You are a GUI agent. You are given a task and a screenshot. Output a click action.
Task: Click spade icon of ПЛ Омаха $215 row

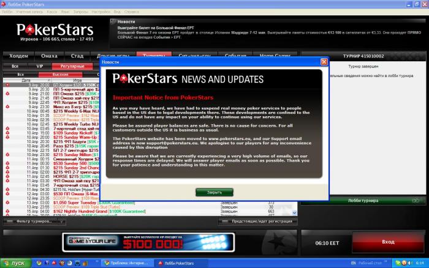7,94
